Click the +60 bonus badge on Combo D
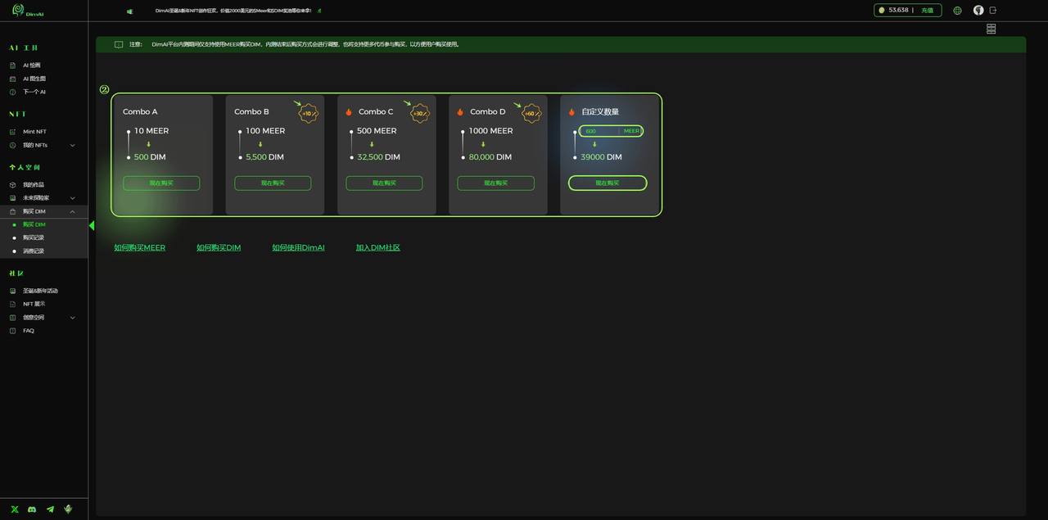Viewport: 1048px width, 520px height. point(531,113)
